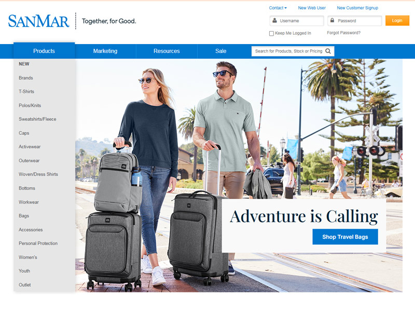Open the Resources menu
The width and height of the screenshot is (415, 311).
[167, 51]
